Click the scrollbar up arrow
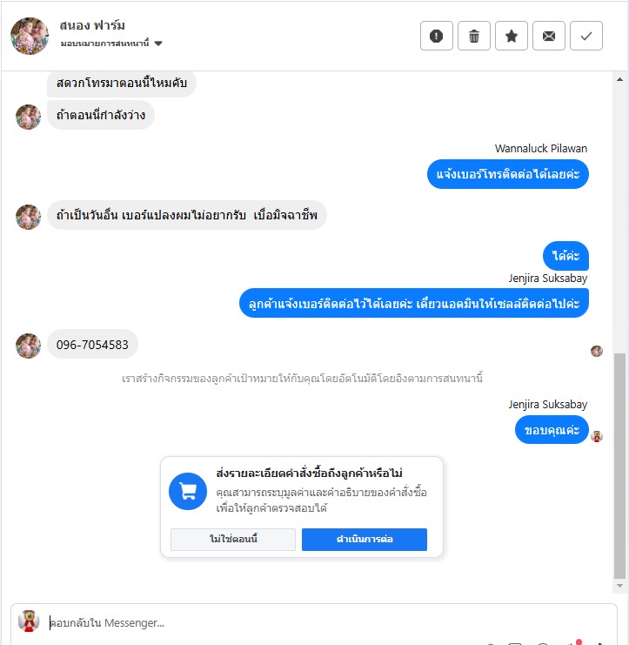Viewport: 629px width, 645px height. 619,79
